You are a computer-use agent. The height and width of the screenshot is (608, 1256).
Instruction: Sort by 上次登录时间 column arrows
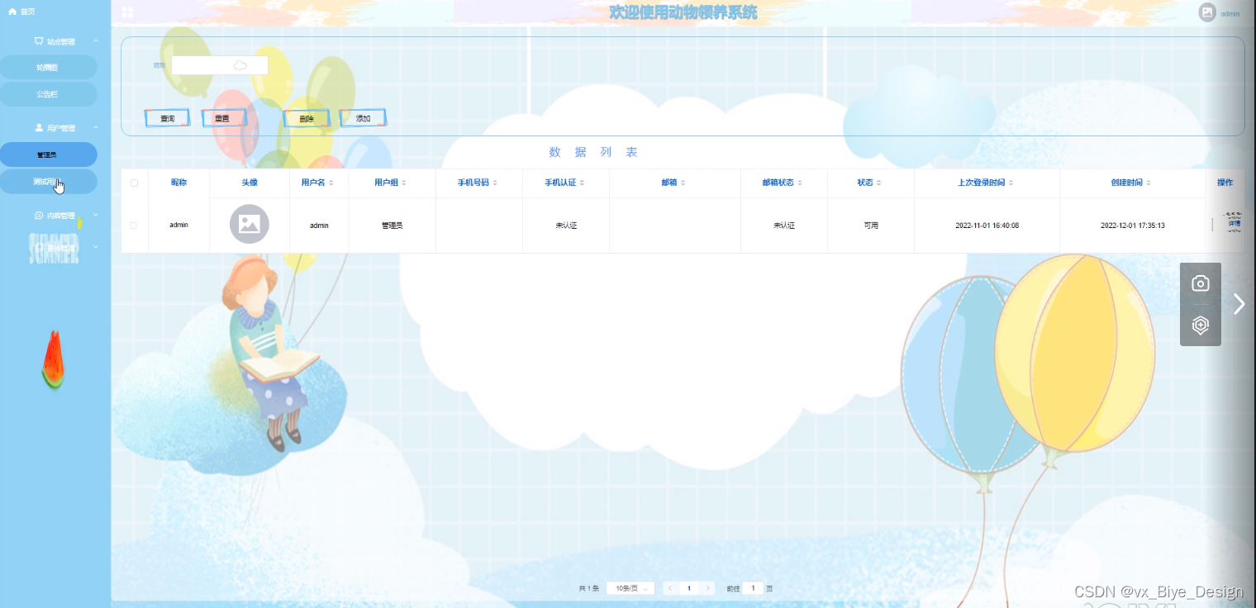tap(1011, 183)
